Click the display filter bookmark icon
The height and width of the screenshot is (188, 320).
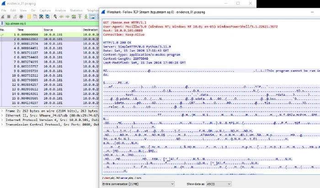[2, 23]
